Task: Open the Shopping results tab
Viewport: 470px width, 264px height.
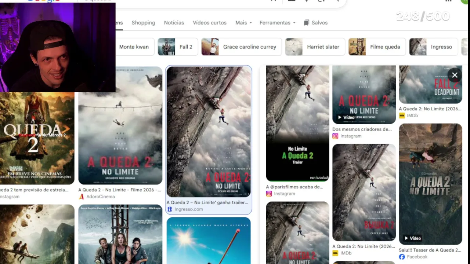Action: [143, 23]
